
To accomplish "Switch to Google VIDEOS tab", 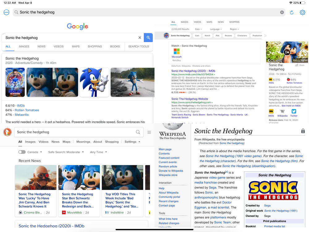I will (58, 46).
